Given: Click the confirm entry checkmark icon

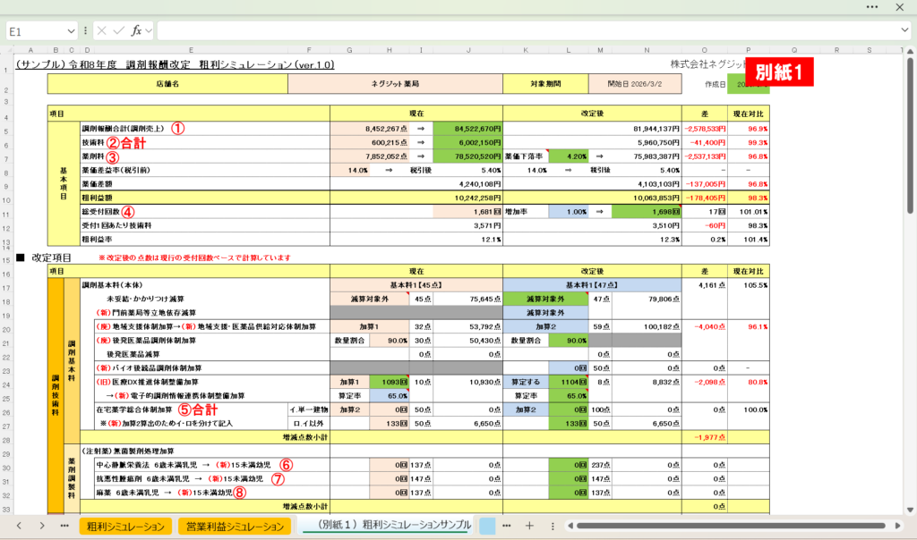Looking at the screenshot, I should pos(119,30).
